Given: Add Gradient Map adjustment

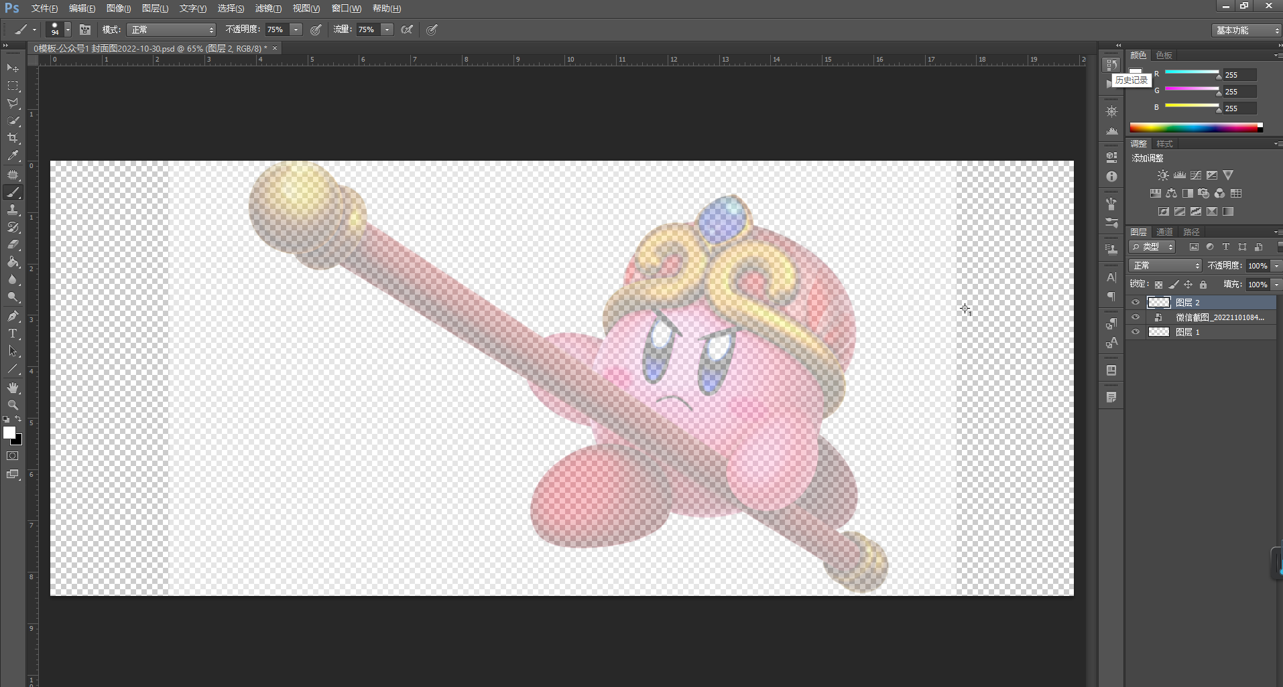Looking at the screenshot, I should (x=1228, y=212).
